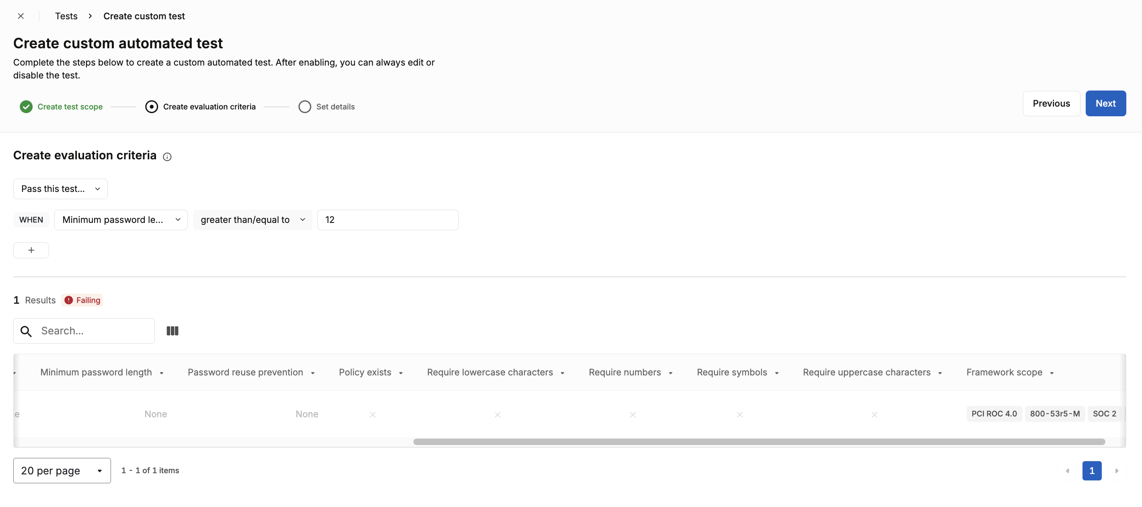Add a new criteria condition with plus button

pyautogui.click(x=31, y=250)
